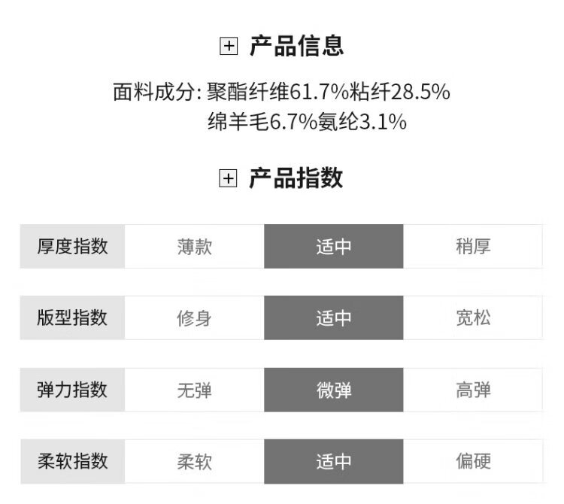The image size is (564, 504).
Task: Choose 偏硬 softness option
Action: click(473, 461)
